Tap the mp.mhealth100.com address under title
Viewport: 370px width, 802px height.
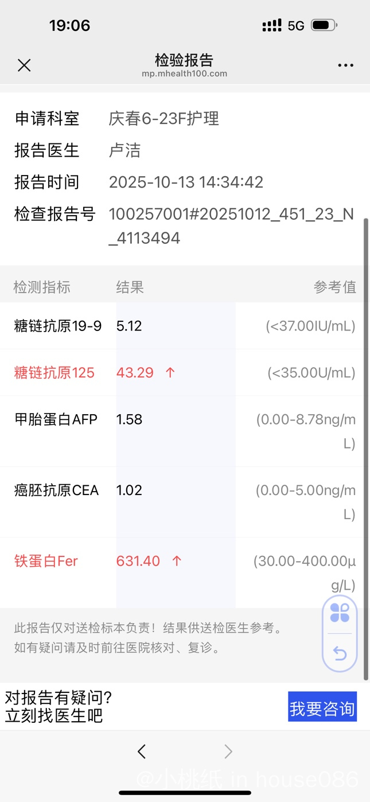(x=185, y=74)
